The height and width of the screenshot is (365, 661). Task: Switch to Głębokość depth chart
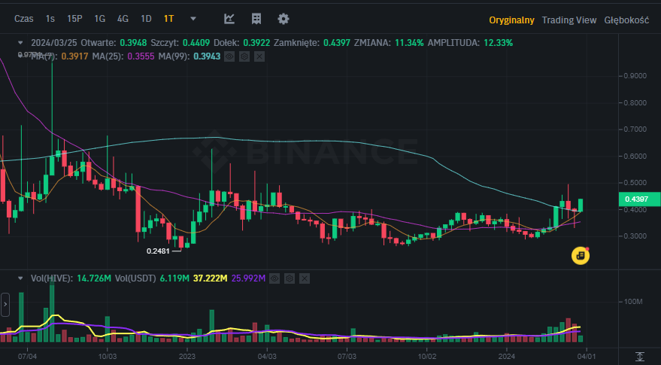626,20
